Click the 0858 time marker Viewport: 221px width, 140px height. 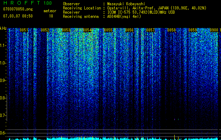[171, 30]
